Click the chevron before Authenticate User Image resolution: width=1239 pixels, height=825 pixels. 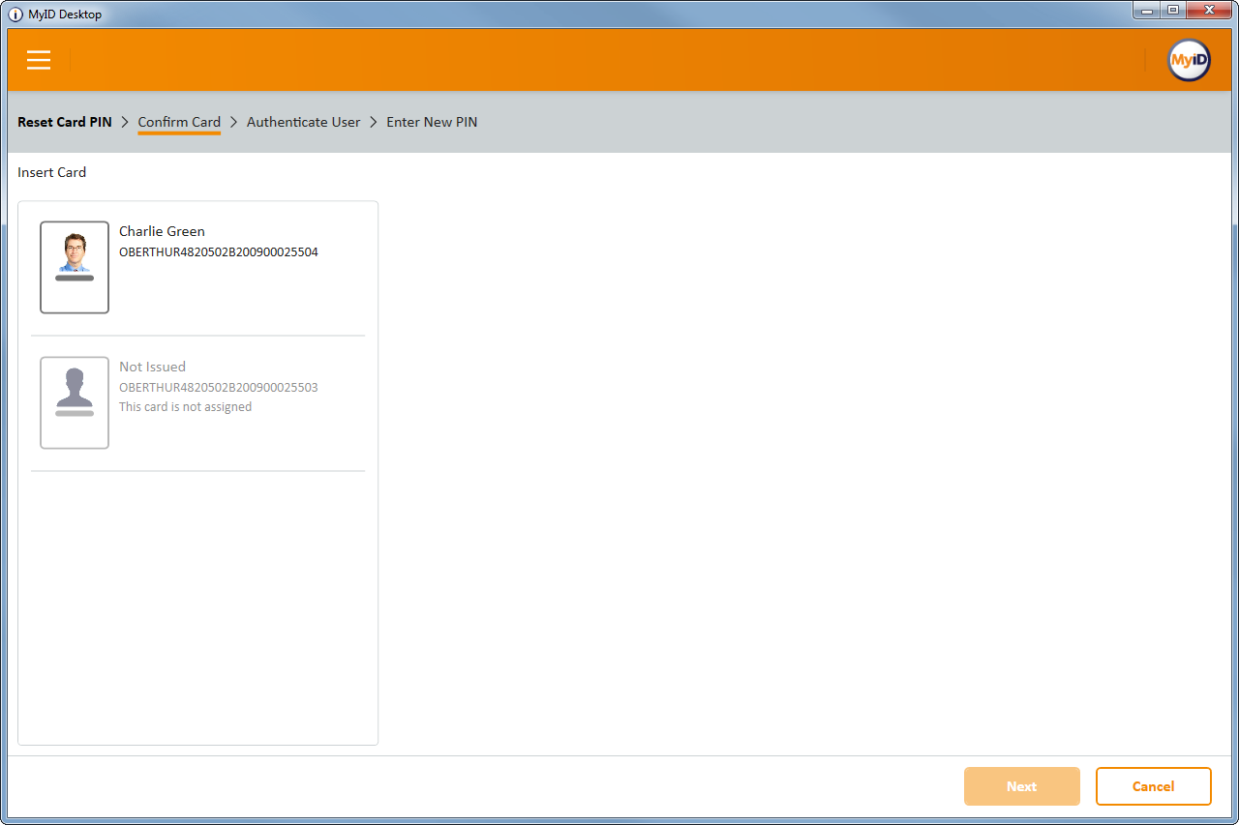(x=233, y=122)
